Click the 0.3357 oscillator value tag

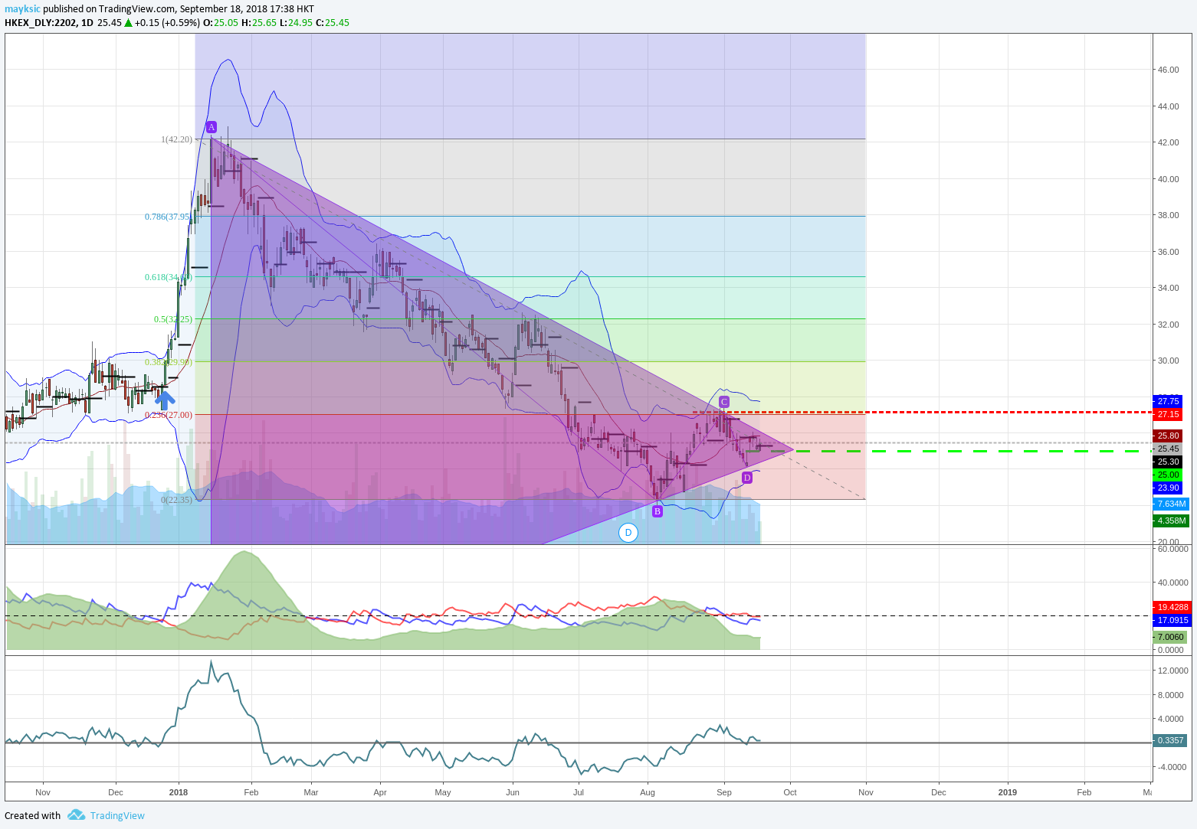[1170, 740]
